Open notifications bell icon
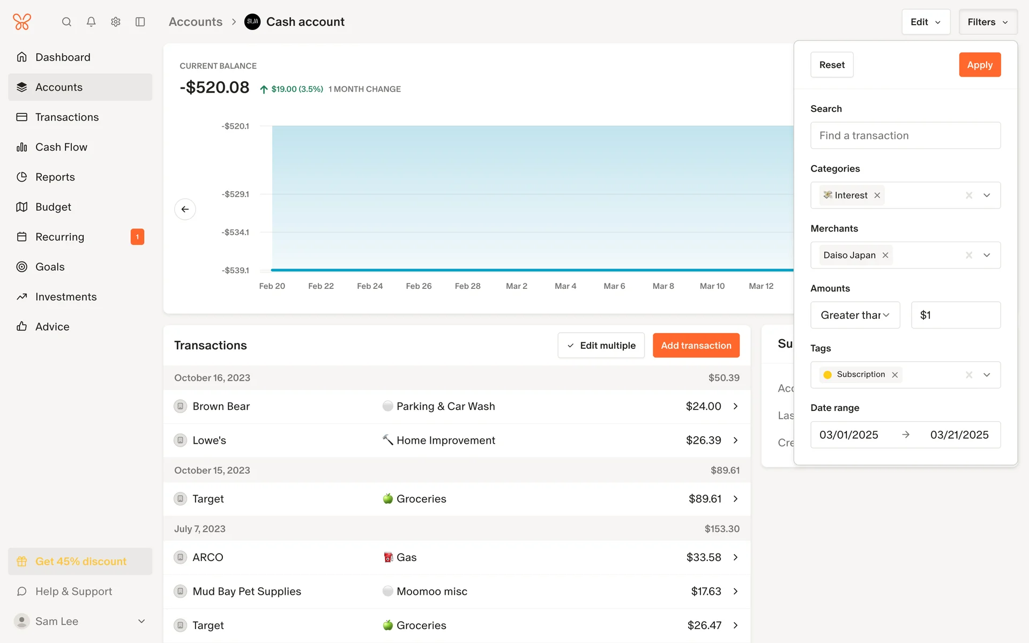The width and height of the screenshot is (1029, 643). coord(91,22)
